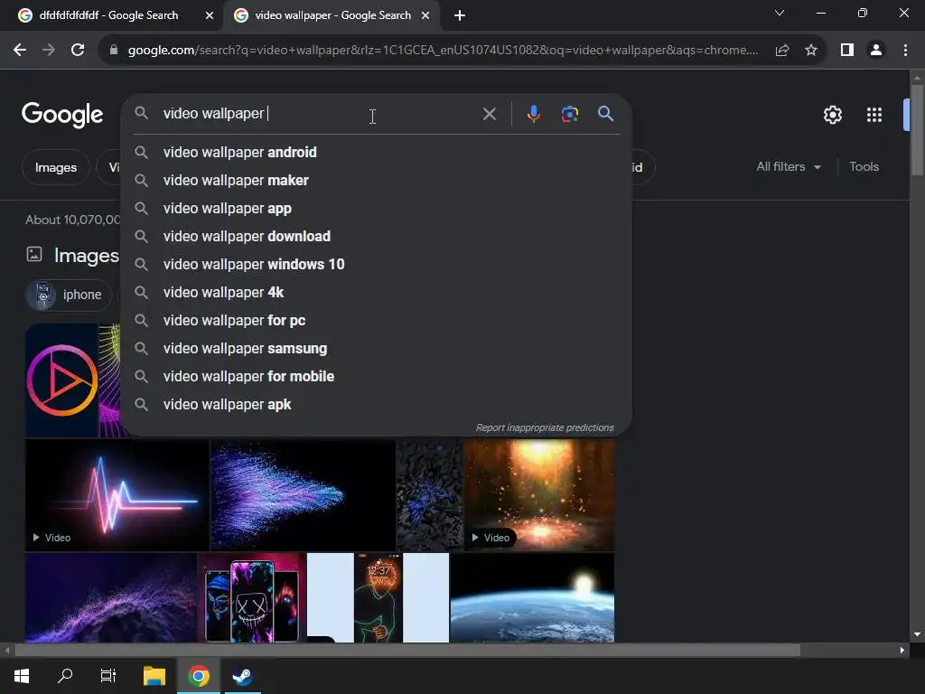The width and height of the screenshot is (925, 694).
Task: Open a new browser tab
Action: (x=460, y=15)
